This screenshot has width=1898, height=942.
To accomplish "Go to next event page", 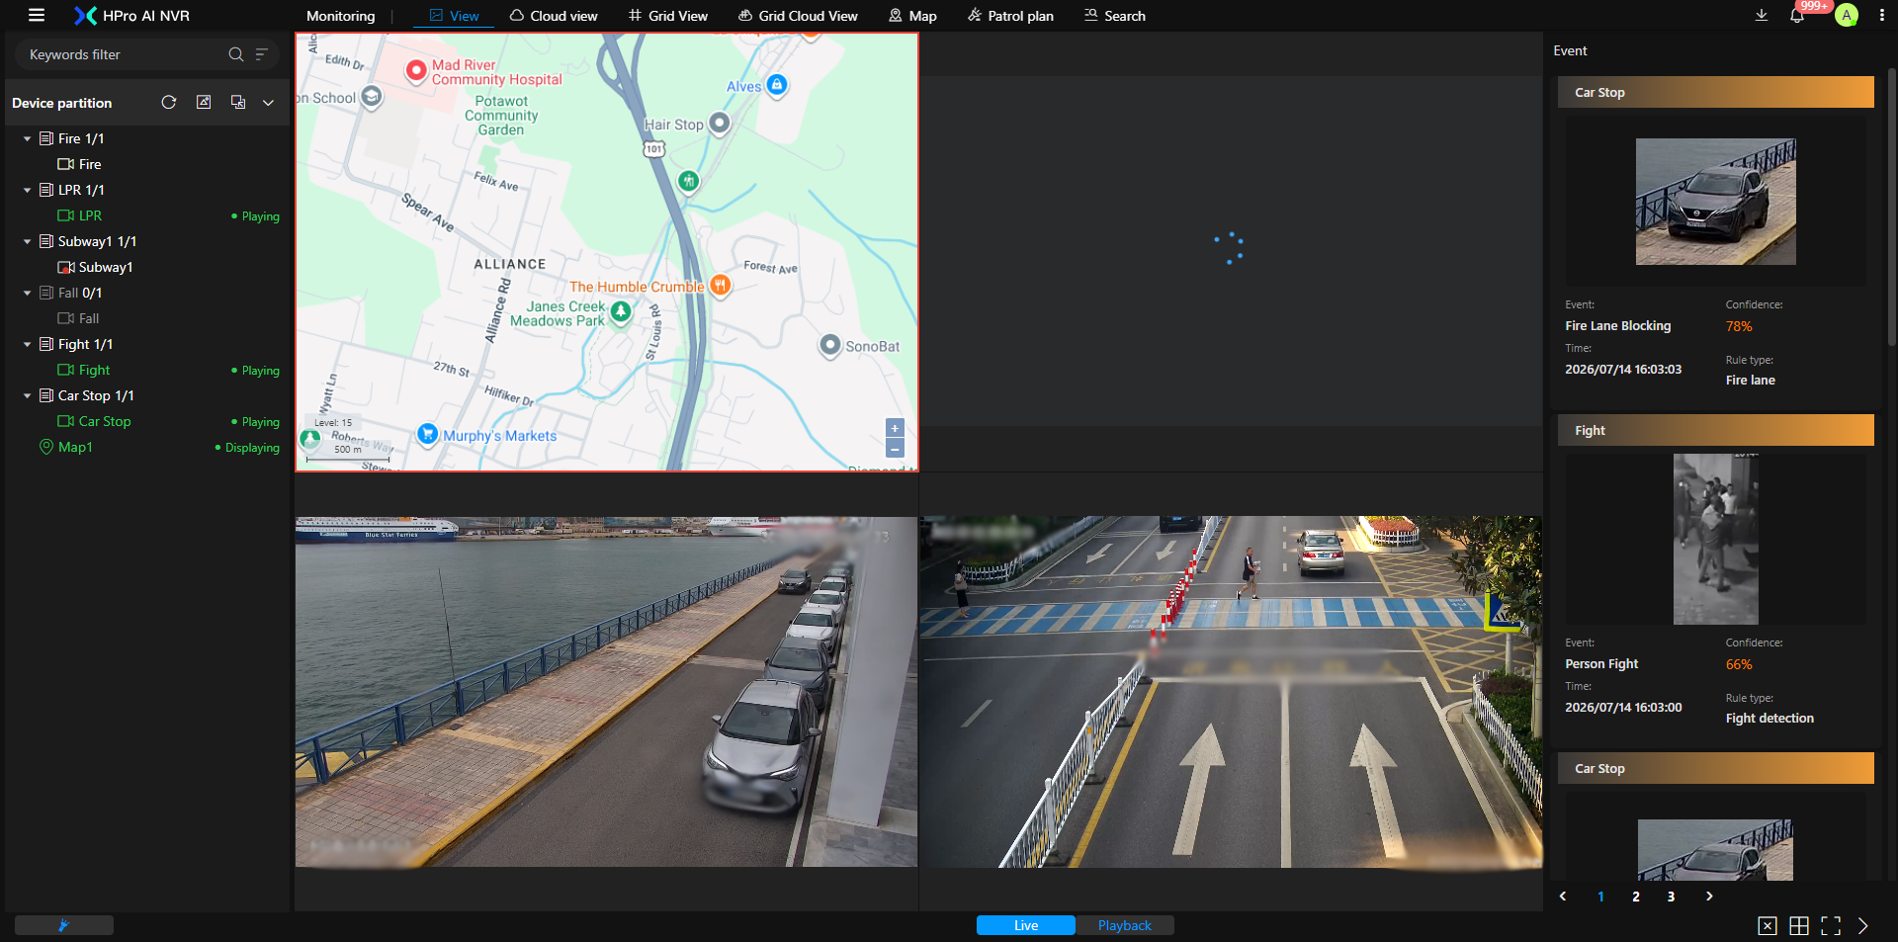I will click(x=1709, y=897).
